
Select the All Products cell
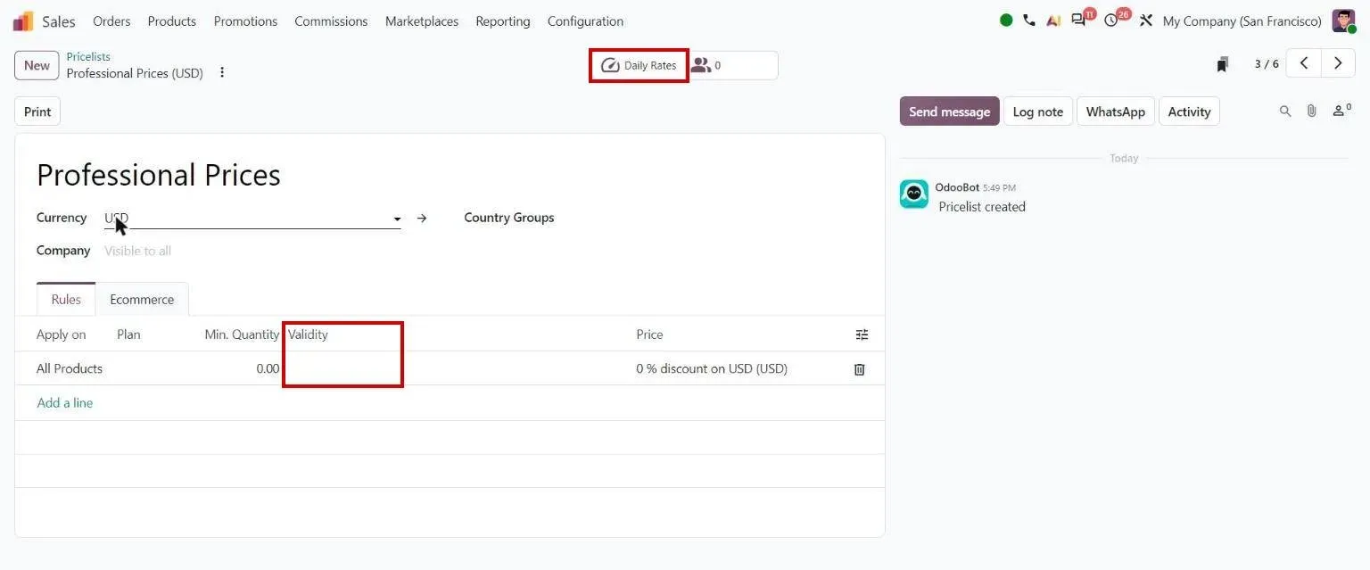pyautogui.click(x=70, y=368)
